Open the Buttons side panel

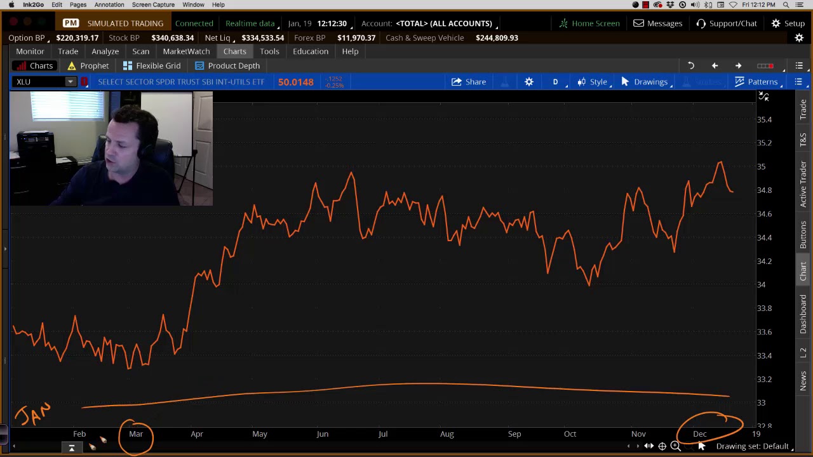803,234
